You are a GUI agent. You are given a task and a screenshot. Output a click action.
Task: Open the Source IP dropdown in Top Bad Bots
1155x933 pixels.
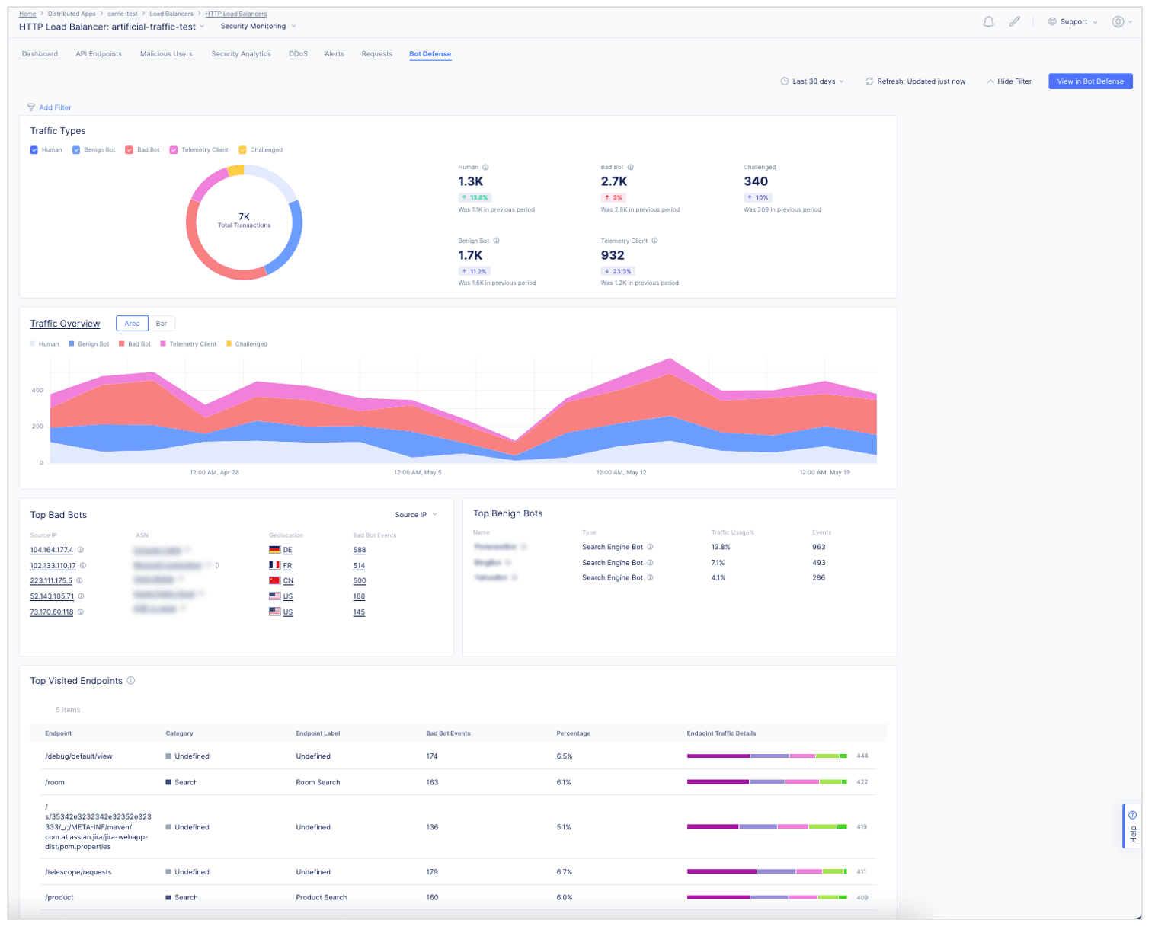pos(416,515)
